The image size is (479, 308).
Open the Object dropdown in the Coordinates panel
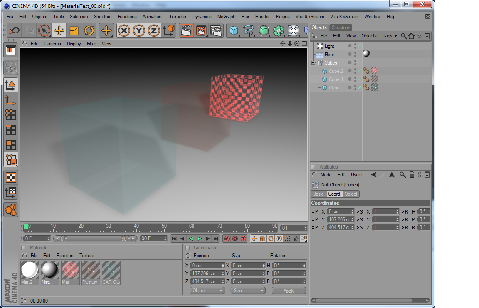point(207,290)
